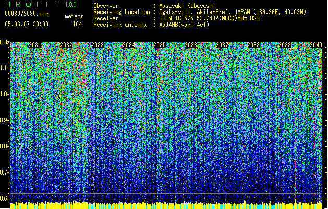Image resolution: width=328 pixels, height=209 pixels.
Task: Click the 2035 time marker
Action: [160, 45]
